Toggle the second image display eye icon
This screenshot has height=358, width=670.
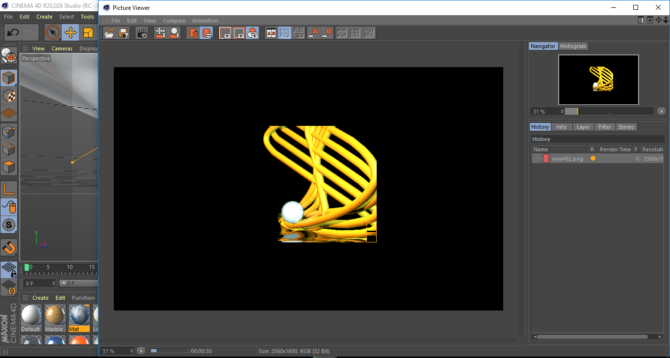coord(239,33)
